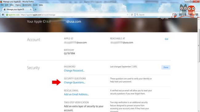Image resolution: width=200 pixels, height=112 pixels.
Task: Minimize the Firefox window
Action: coord(187,1)
